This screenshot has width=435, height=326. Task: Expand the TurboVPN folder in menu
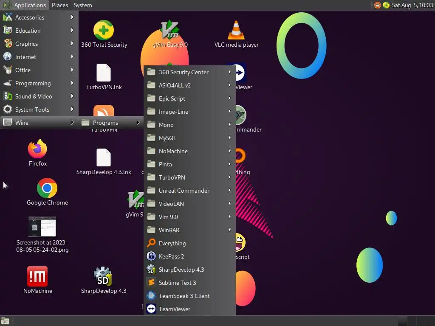tap(189, 177)
